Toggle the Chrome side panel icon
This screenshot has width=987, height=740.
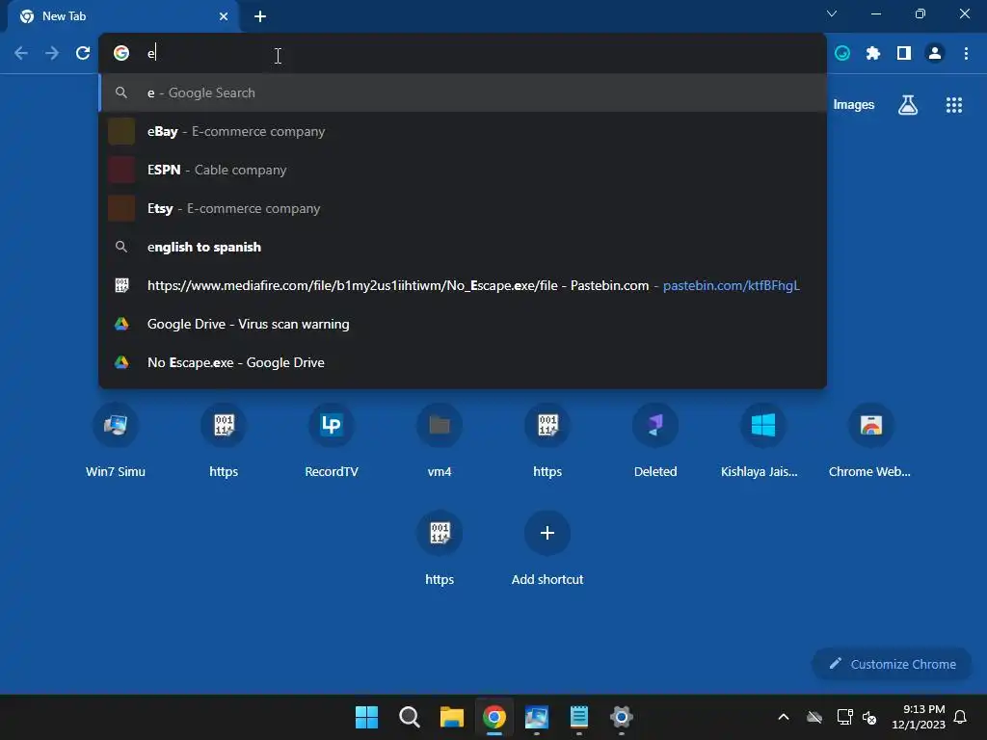[x=904, y=53]
